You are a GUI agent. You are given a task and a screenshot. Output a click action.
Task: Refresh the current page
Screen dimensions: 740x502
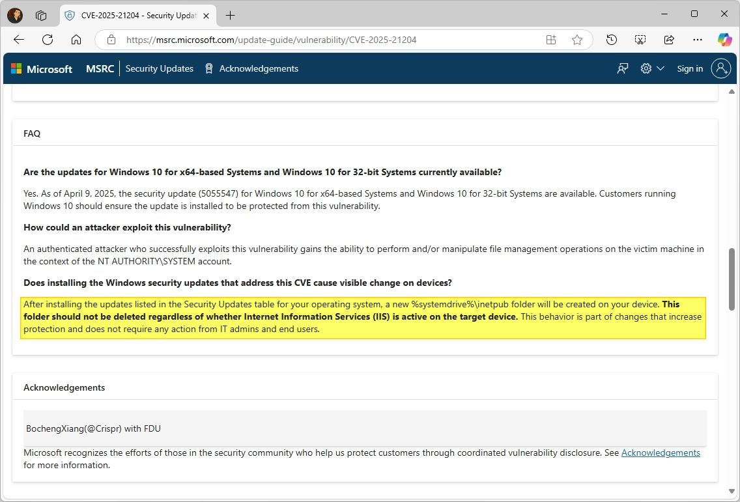[48, 40]
